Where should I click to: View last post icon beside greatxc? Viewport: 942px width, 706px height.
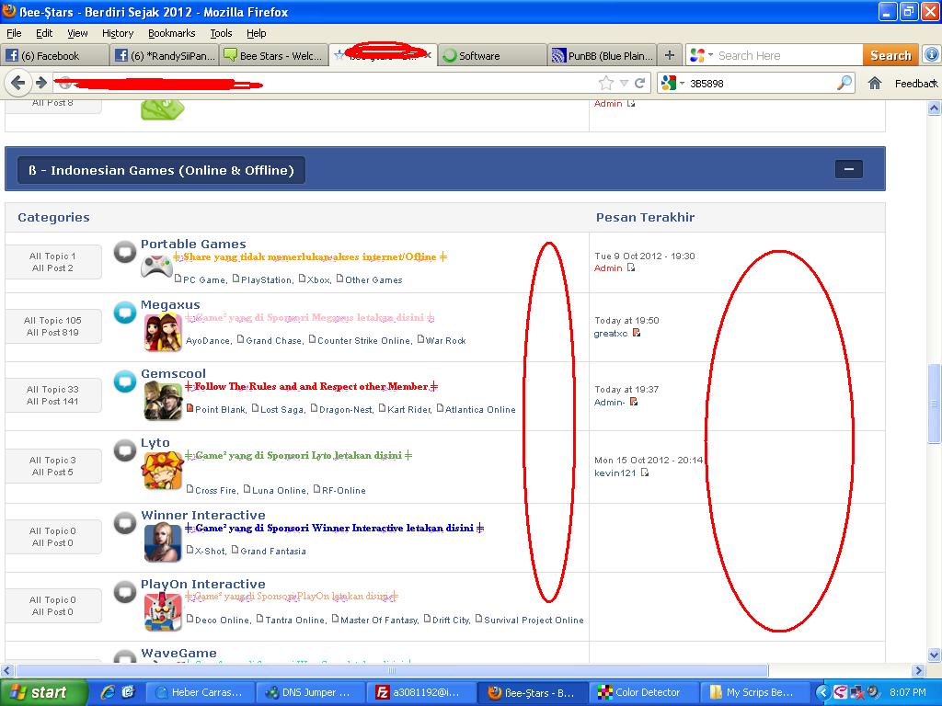637,333
